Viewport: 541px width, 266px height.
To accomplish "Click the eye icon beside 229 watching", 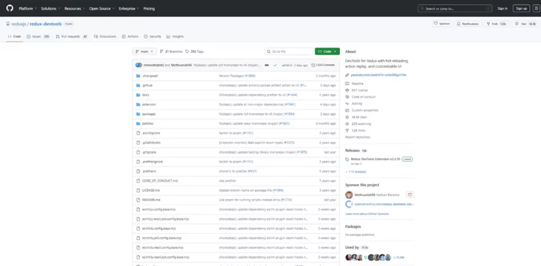I will click(x=348, y=123).
